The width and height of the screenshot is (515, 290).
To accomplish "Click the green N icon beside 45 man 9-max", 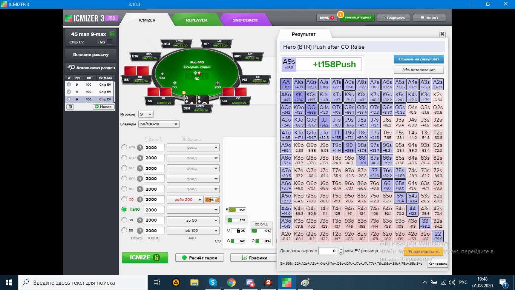I will point(113,34).
